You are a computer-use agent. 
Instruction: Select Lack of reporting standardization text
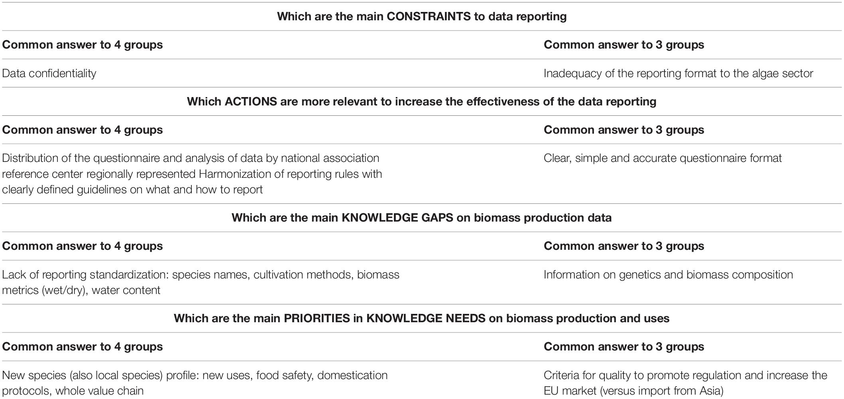pos(201,282)
